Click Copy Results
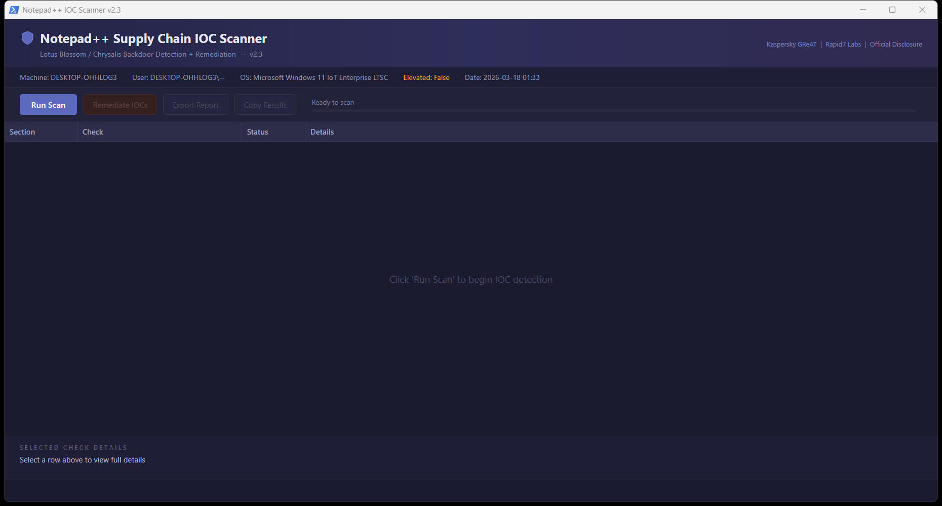Image resolution: width=942 pixels, height=506 pixels. pos(265,104)
